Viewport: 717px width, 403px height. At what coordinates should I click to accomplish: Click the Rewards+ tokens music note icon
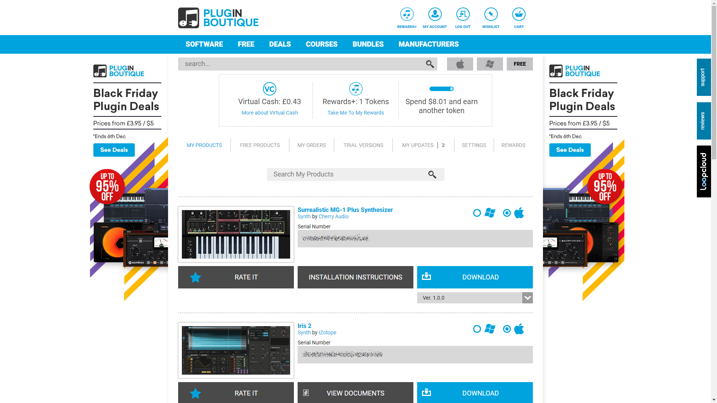pos(356,89)
